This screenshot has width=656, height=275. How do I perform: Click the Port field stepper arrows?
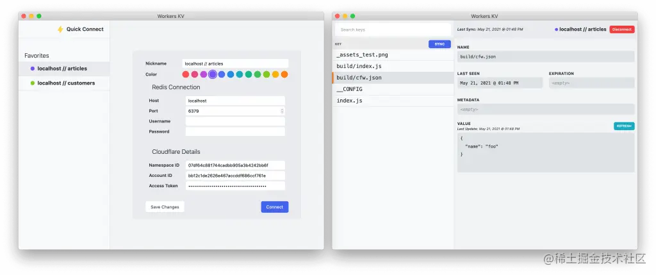click(x=282, y=111)
